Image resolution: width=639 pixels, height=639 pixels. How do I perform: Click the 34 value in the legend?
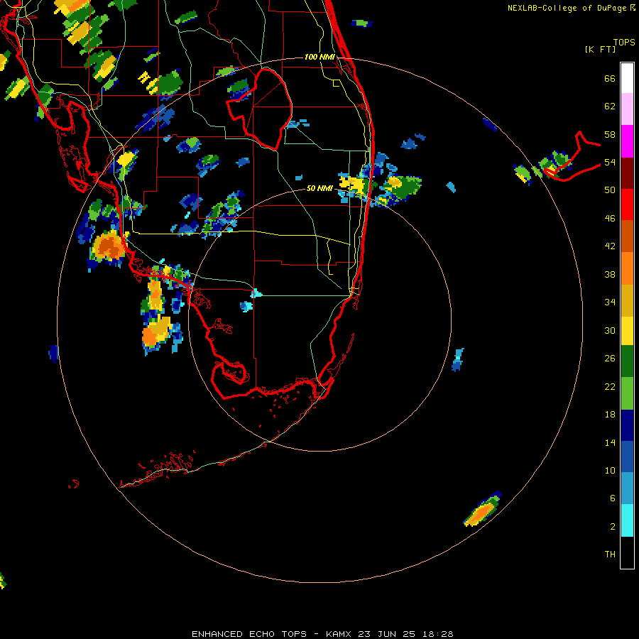click(x=610, y=302)
